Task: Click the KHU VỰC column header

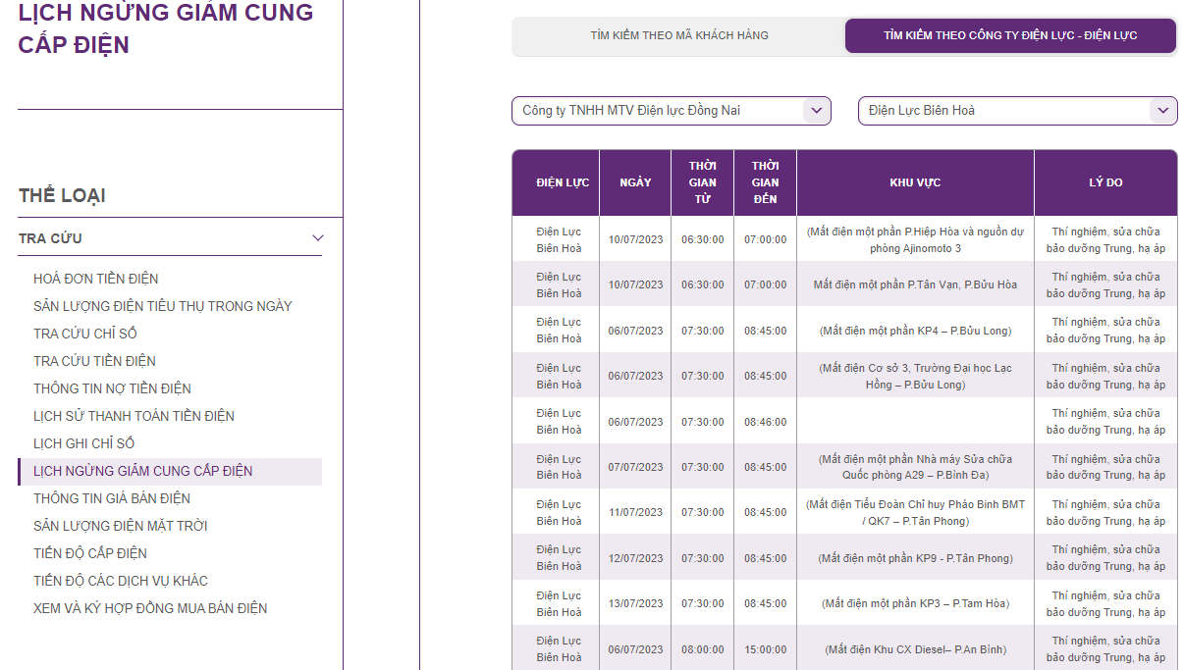Action: pos(916,182)
